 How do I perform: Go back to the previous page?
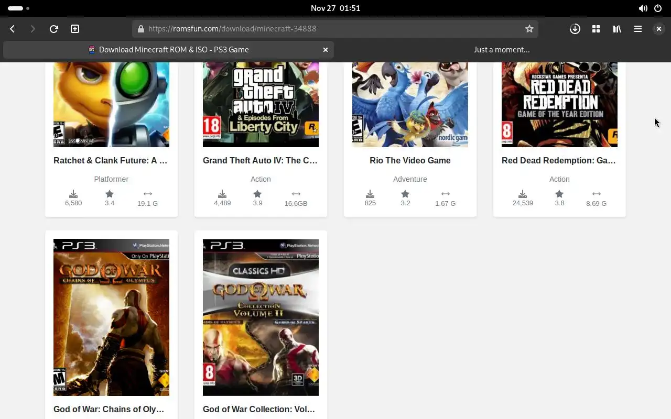(13, 29)
